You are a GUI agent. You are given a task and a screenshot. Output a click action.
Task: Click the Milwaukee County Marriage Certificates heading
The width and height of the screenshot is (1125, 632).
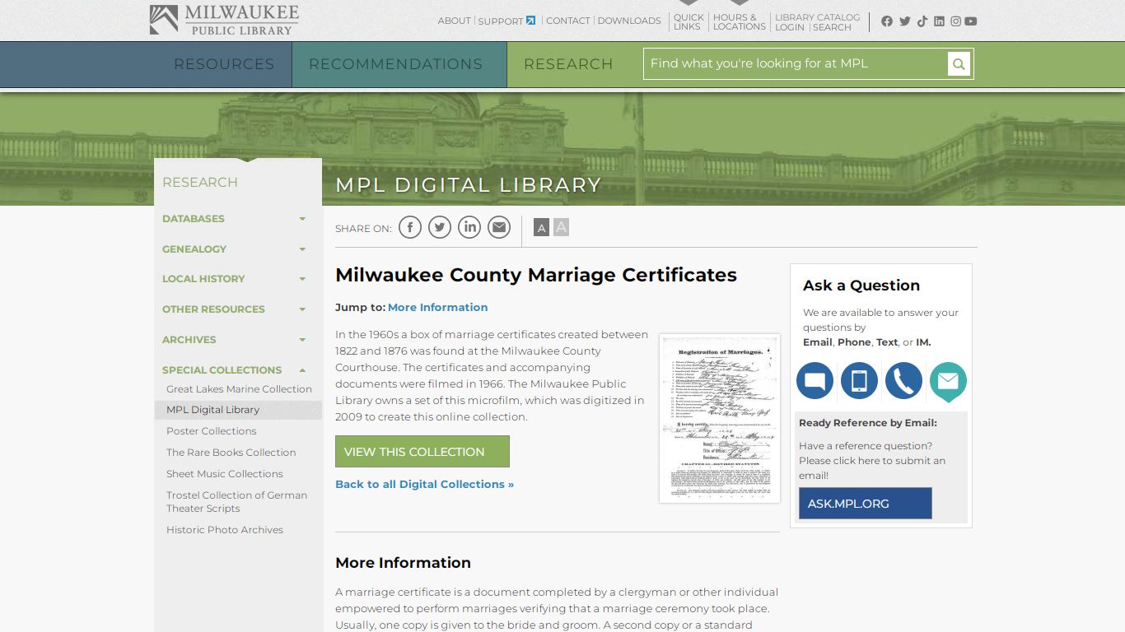click(x=536, y=275)
